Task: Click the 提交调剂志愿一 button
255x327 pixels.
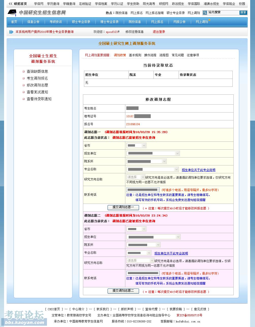Action: pyautogui.click(x=123, y=208)
